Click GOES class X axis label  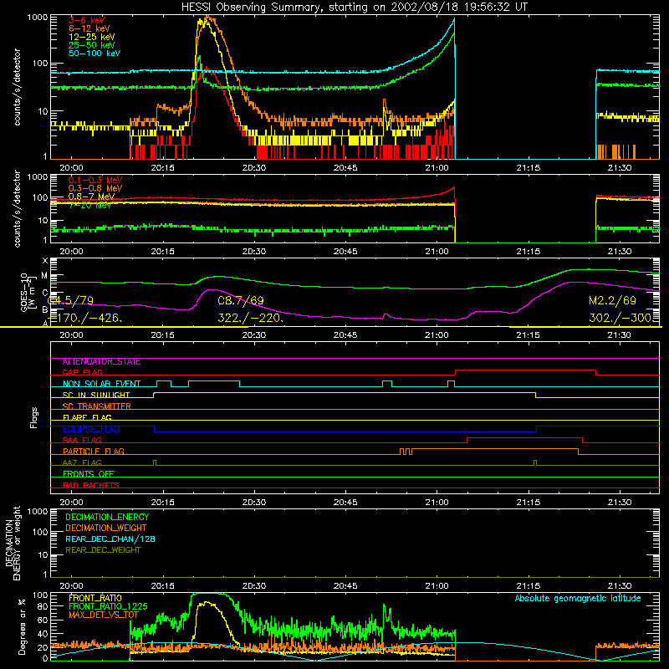(x=45, y=261)
